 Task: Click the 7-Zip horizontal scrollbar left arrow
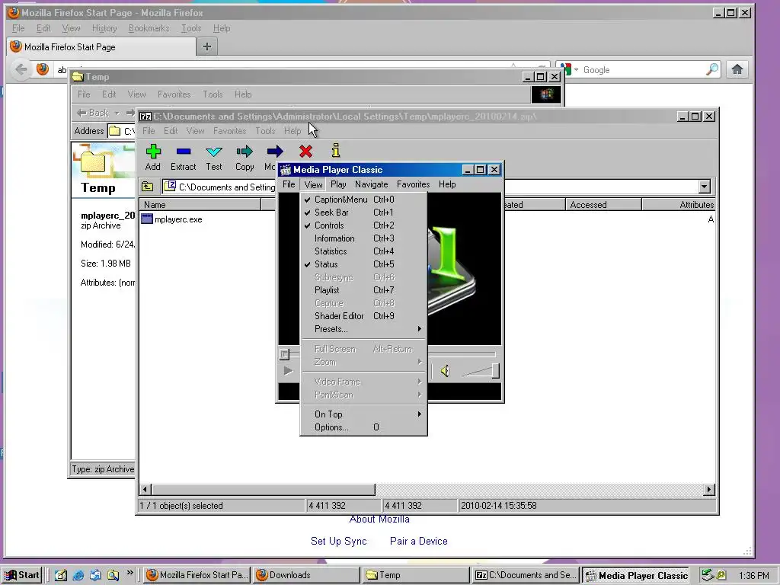coord(145,490)
